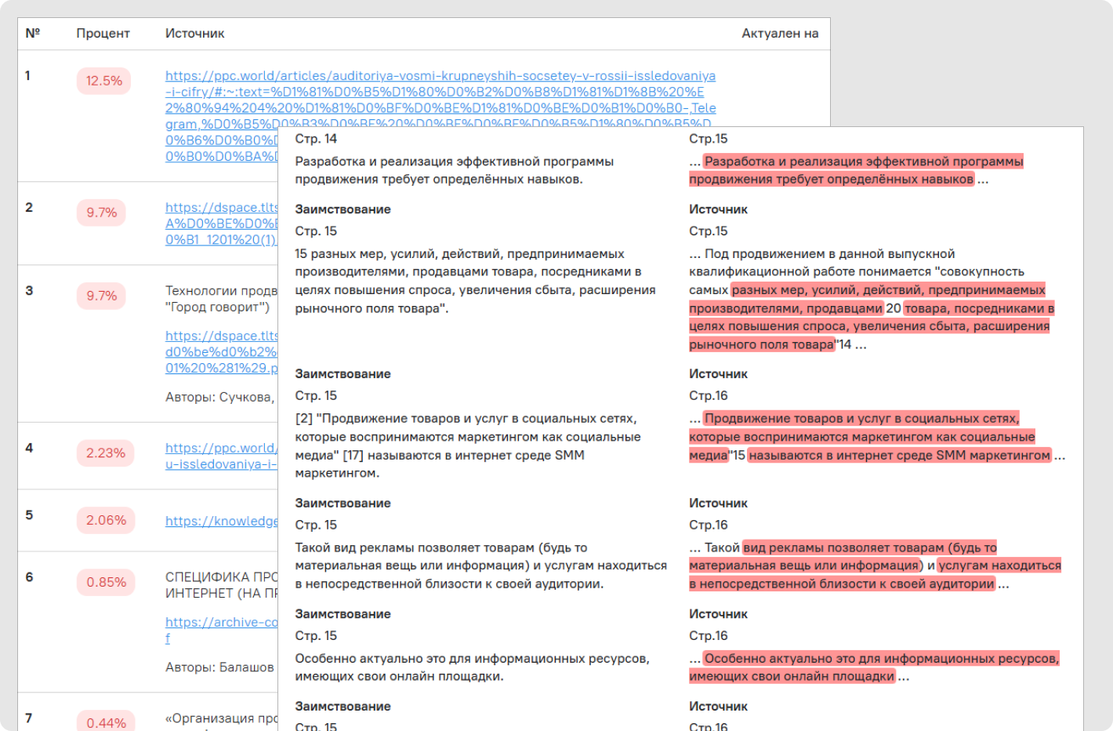The width and height of the screenshot is (1113, 731).
Task: Open the ppc.world link in row 4
Action: [x=220, y=448]
